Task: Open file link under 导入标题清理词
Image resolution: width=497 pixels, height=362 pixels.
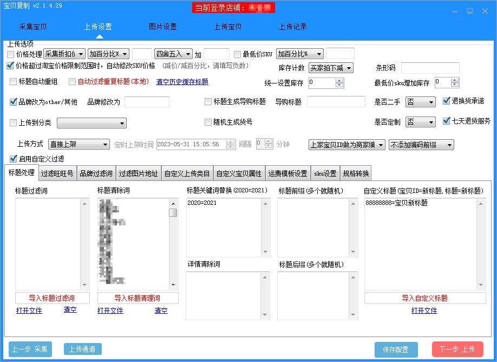Action: pos(110,311)
